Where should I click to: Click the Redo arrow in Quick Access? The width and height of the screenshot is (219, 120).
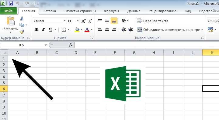27,3
